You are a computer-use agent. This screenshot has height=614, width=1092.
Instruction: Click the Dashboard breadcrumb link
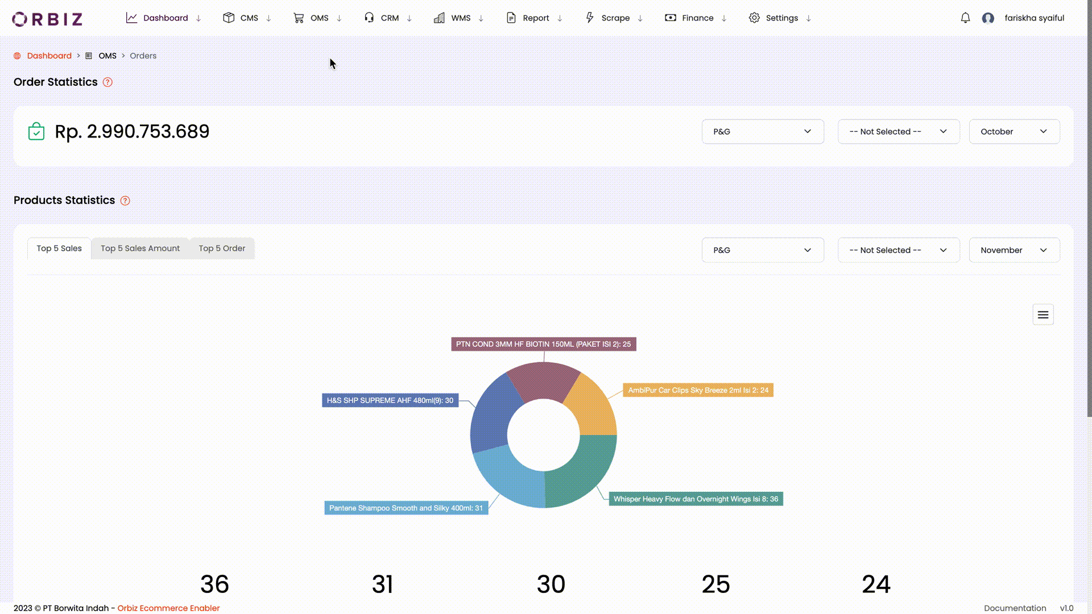click(49, 56)
